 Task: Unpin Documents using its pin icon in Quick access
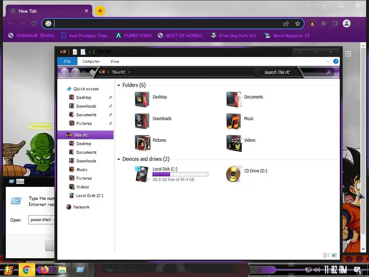click(x=110, y=115)
